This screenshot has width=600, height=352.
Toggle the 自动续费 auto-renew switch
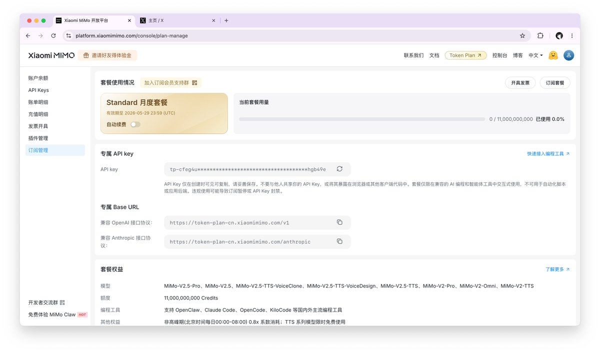click(135, 124)
